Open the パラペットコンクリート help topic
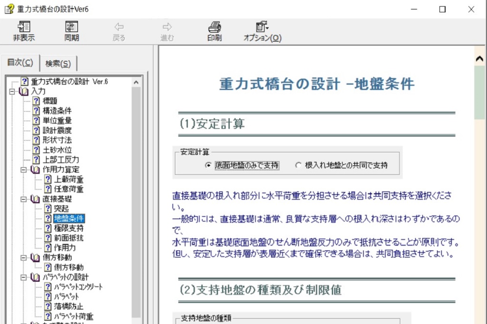This screenshot has height=324, width=487. (78, 287)
